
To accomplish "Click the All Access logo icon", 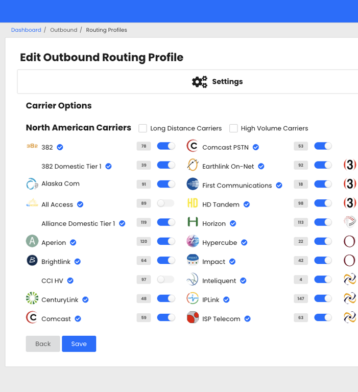I will 32,203.
